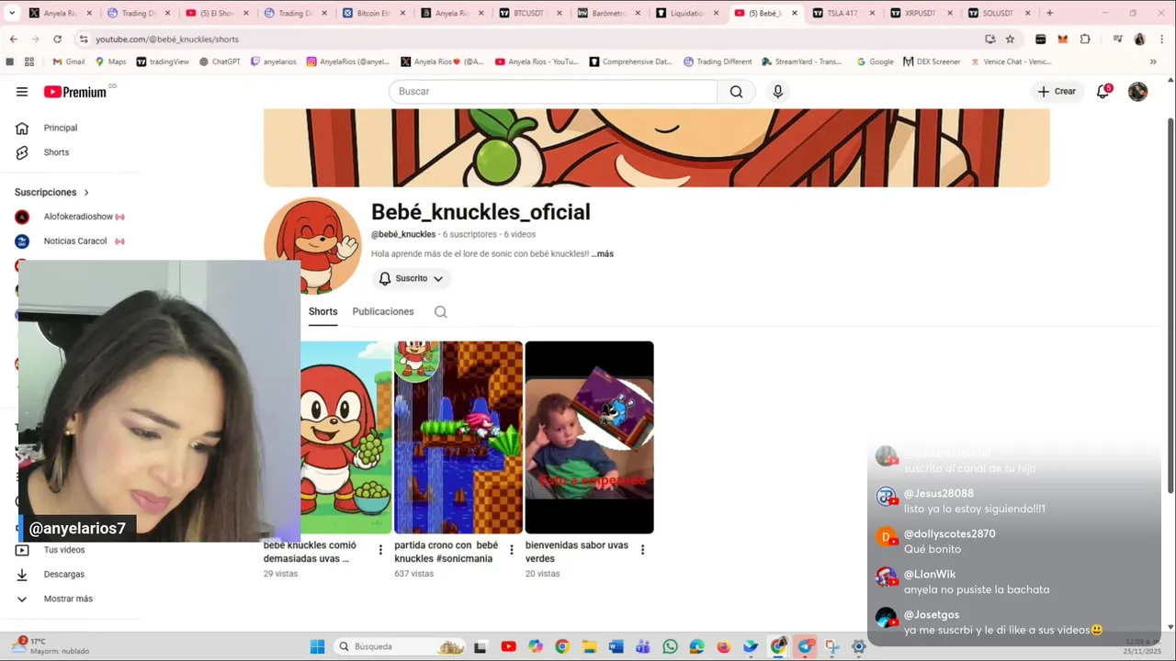Click the YouTube Premium logo

pyautogui.click(x=74, y=92)
